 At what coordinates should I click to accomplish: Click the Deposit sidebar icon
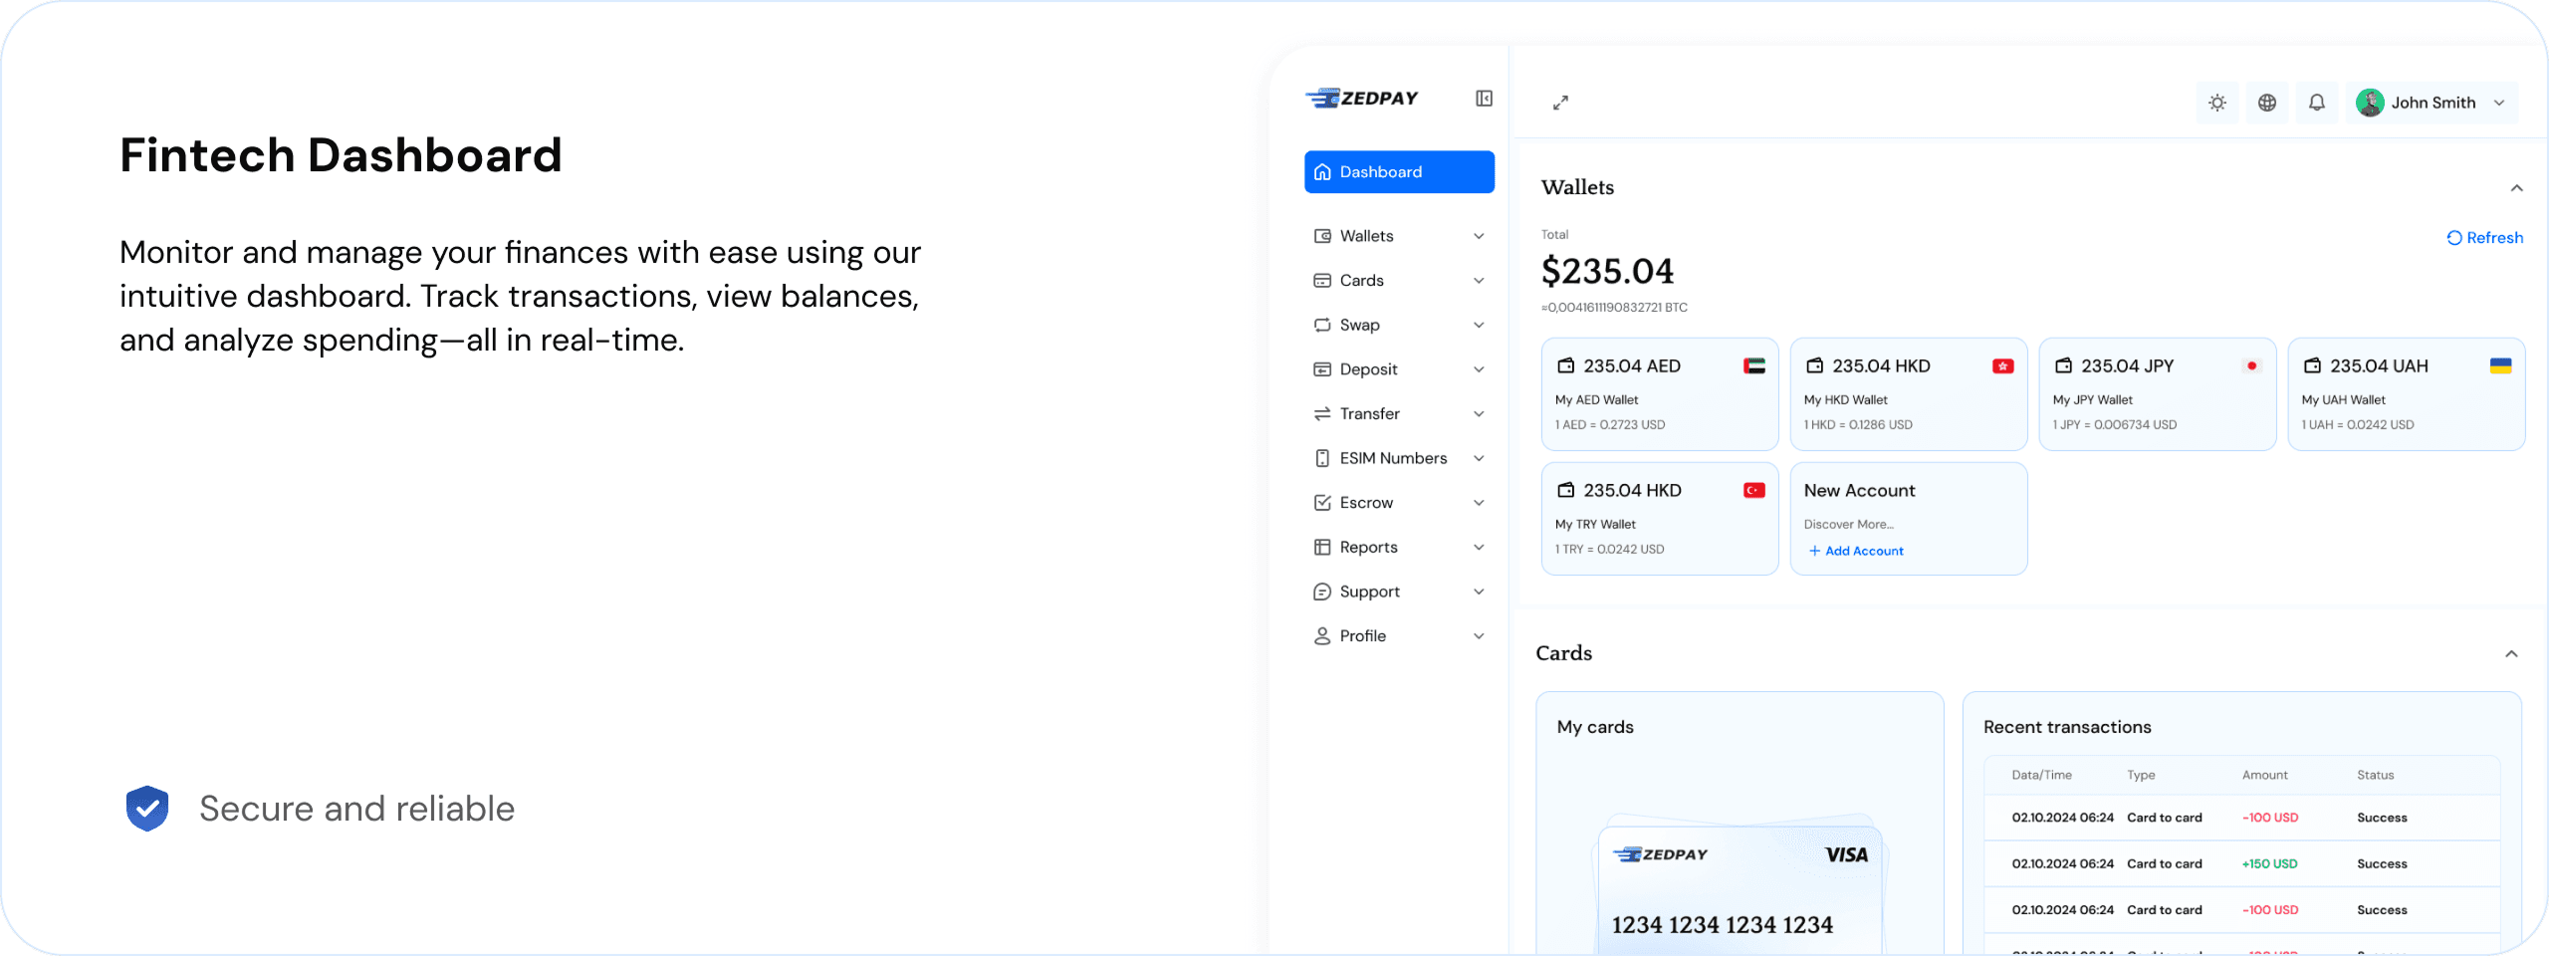tap(1320, 368)
